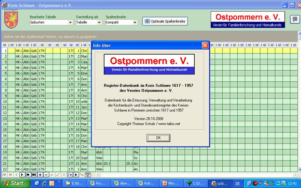Screen dimensions: 301x188
Task: Select row number 10 in the grid
Action: (x=5, y=102)
